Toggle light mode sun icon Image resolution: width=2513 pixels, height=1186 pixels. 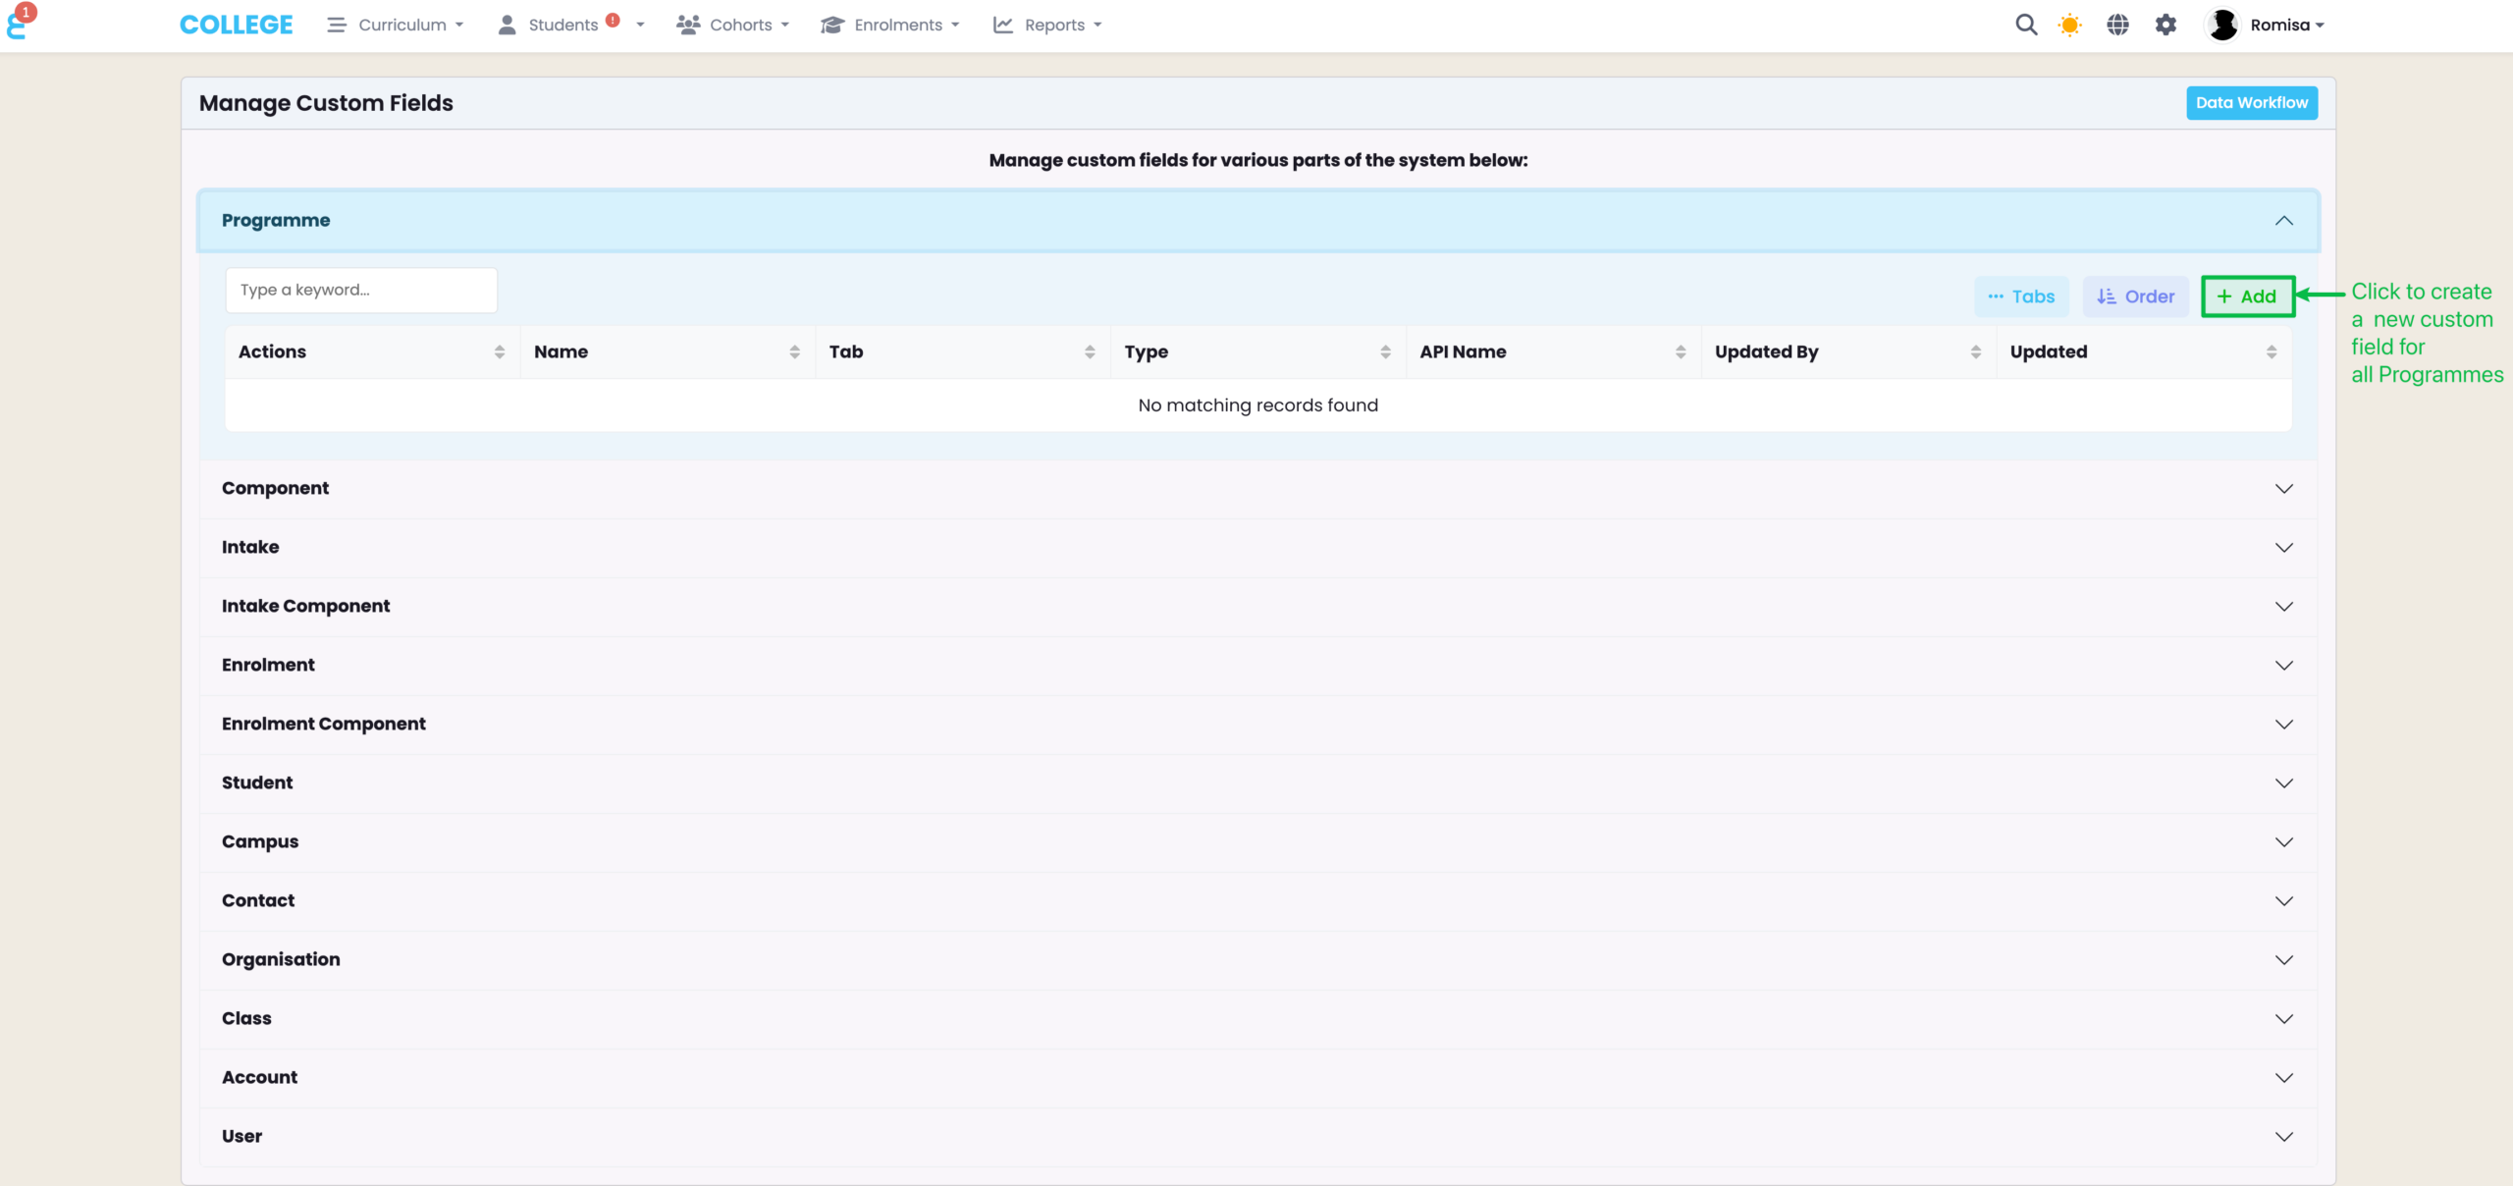[2069, 25]
